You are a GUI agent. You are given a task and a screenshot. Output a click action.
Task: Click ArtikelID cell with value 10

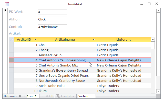tap(26, 91)
